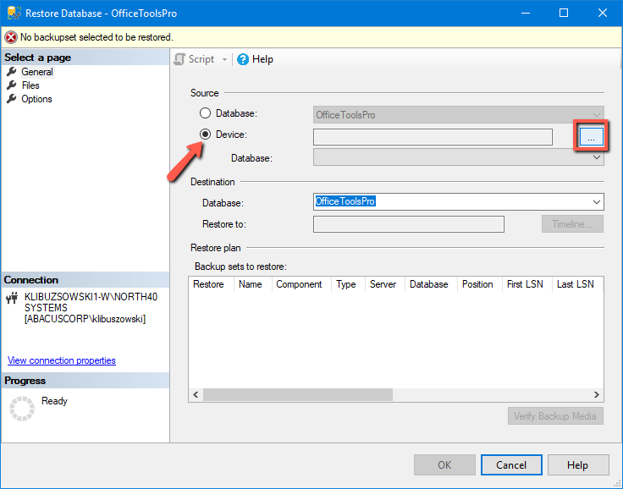Viewport: 623px width, 489px height.
Task: Click the ellipsis browse button for Device
Action: click(x=591, y=137)
